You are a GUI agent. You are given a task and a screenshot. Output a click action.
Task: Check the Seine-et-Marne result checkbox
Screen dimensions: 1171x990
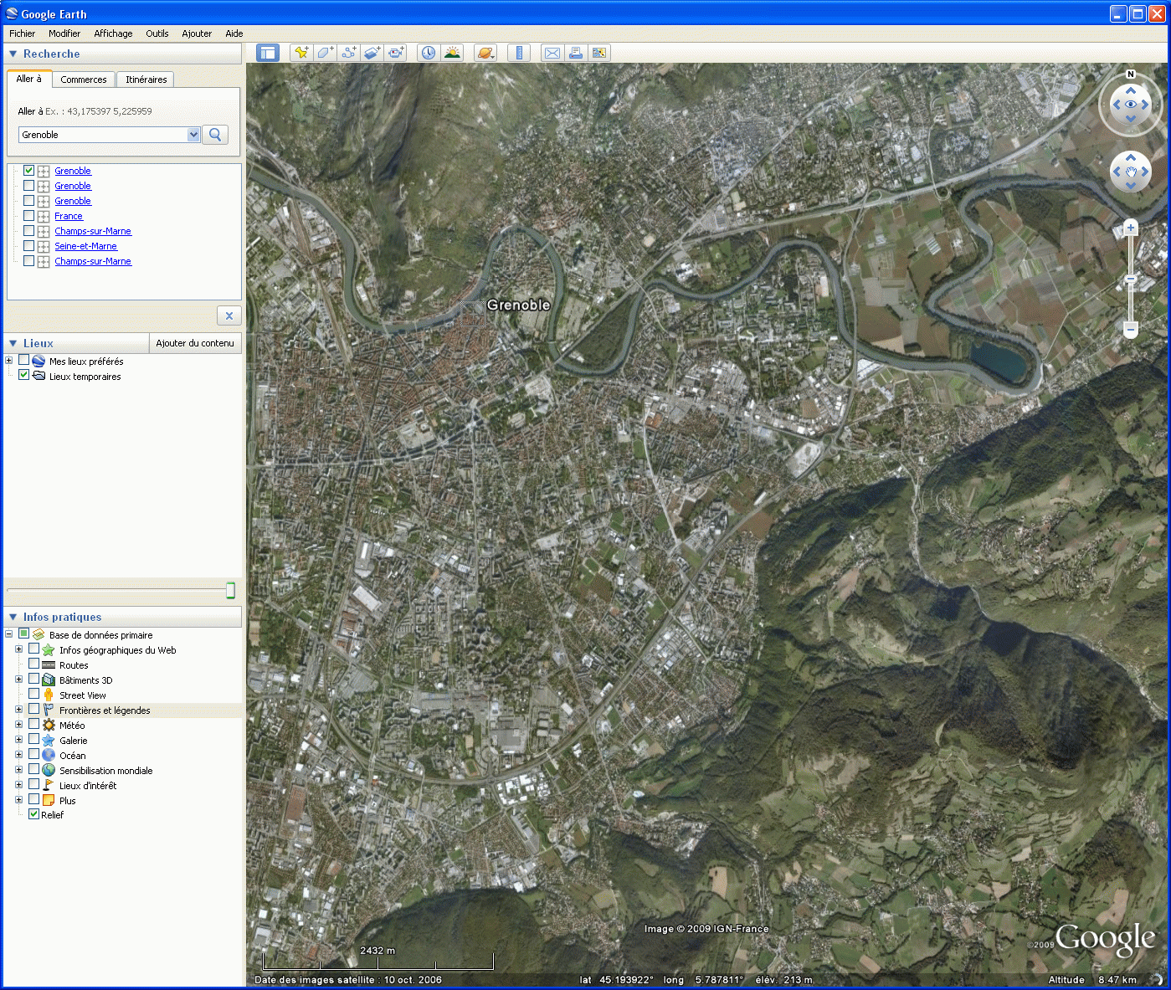(29, 246)
